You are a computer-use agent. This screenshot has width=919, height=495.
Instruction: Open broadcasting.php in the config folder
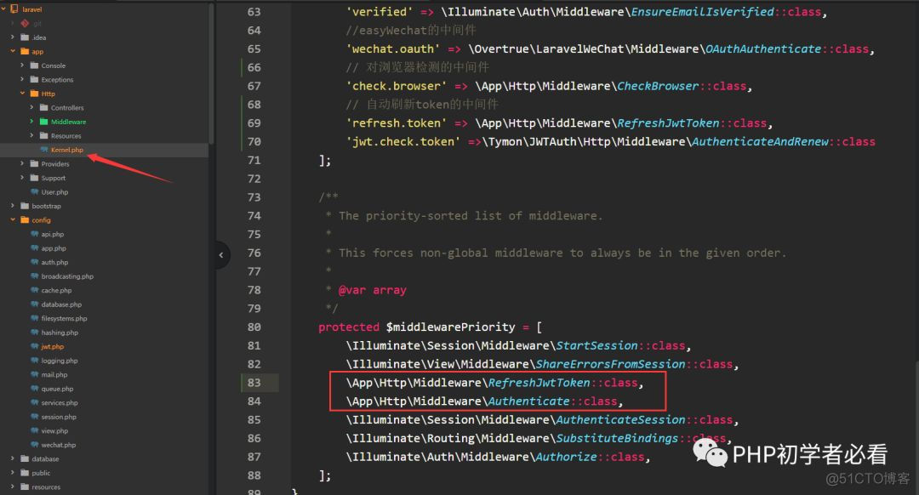tap(67, 276)
